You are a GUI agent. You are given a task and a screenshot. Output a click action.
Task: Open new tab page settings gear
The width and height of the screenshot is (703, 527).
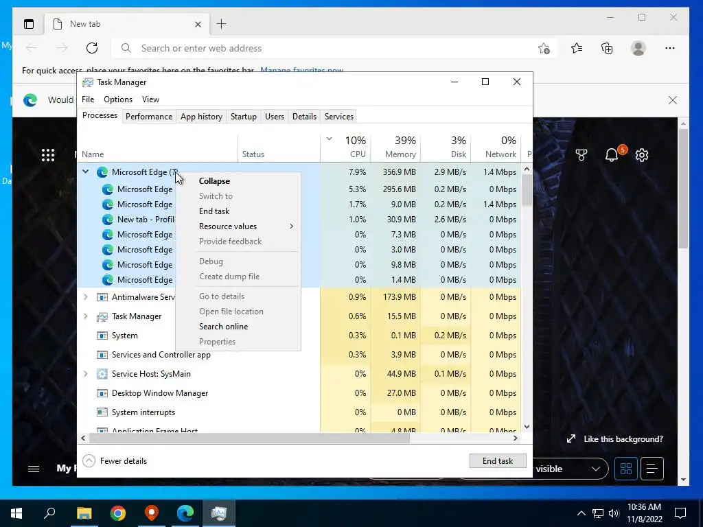point(642,155)
